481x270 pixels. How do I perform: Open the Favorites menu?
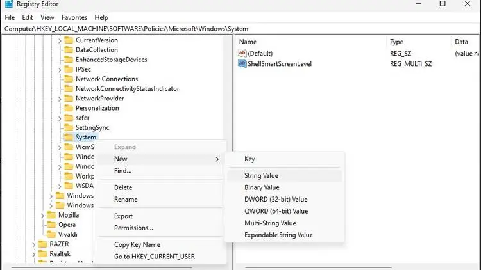click(74, 17)
